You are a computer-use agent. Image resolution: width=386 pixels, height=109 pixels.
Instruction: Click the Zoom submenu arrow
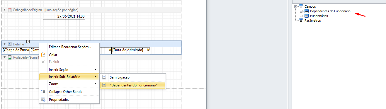(95, 84)
